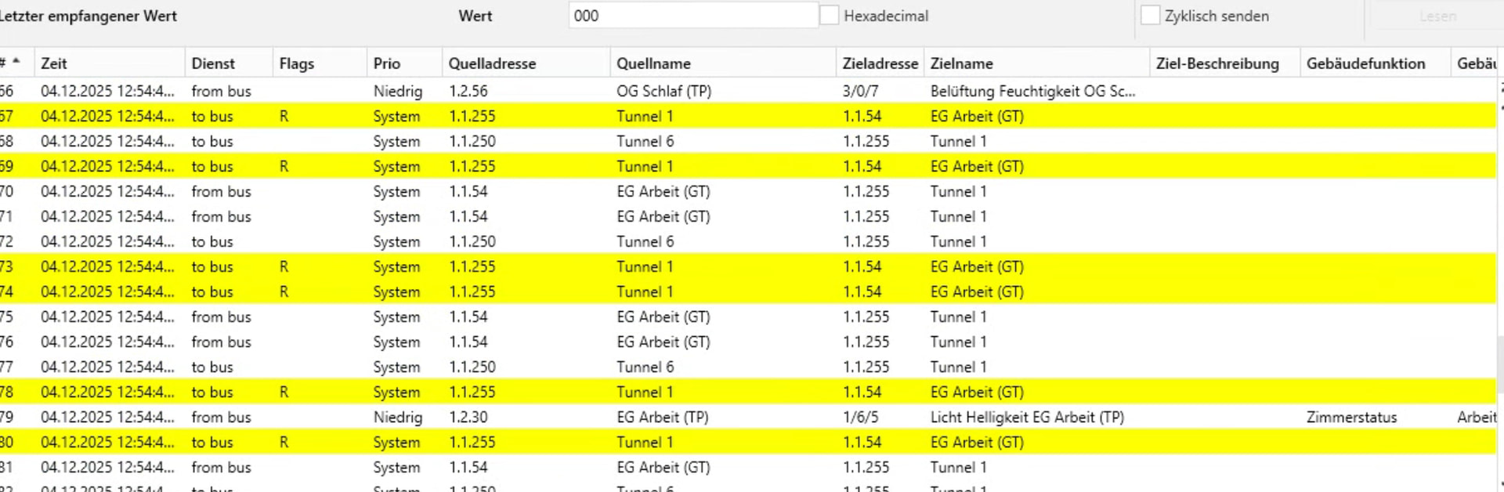Click destination address 3/0/7

pyautogui.click(x=860, y=91)
